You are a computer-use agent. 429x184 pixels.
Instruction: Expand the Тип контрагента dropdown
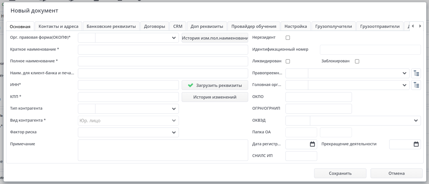[174, 109]
